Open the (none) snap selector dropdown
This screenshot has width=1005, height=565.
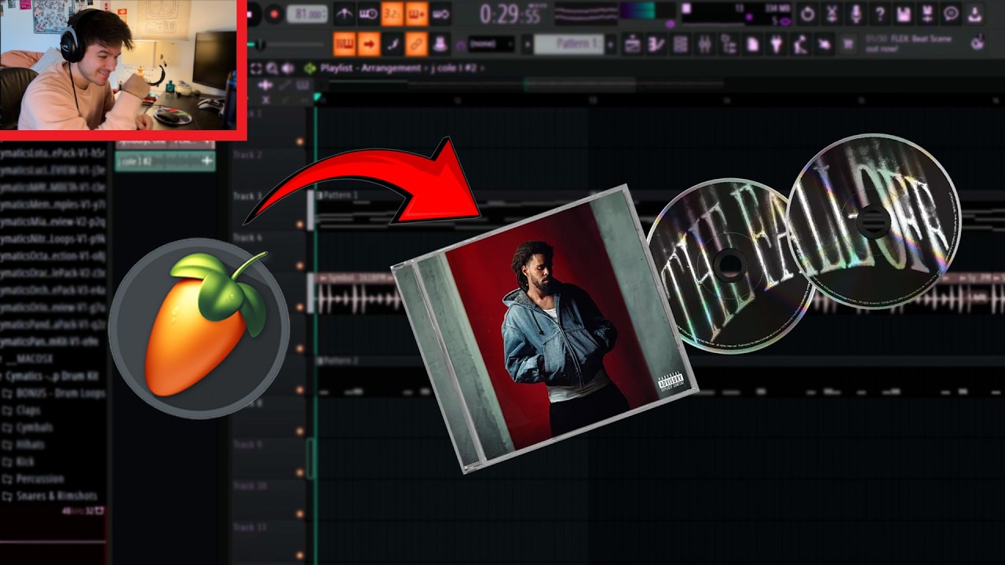(492, 44)
